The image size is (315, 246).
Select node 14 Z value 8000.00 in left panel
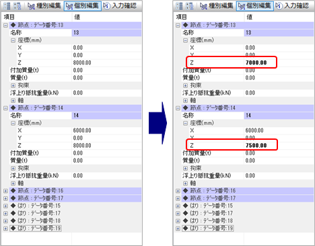[106, 145]
